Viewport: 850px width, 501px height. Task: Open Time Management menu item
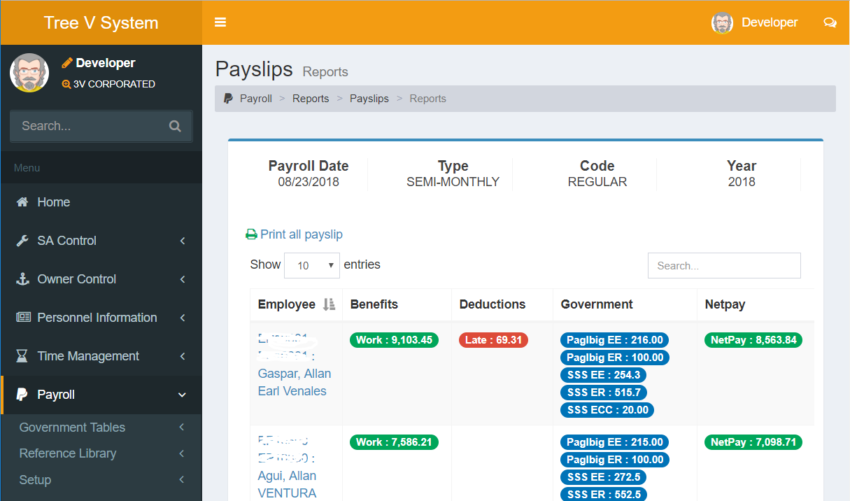(x=88, y=356)
